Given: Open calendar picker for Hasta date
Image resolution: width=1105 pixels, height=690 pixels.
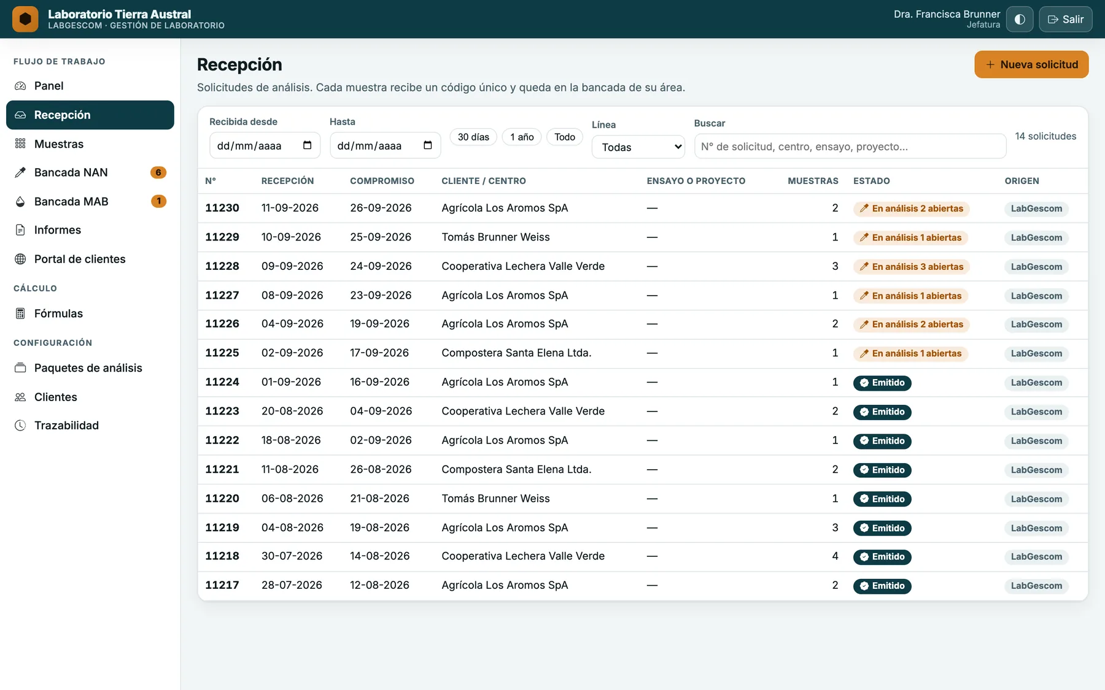Looking at the screenshot, I should [x=428, y=145].
